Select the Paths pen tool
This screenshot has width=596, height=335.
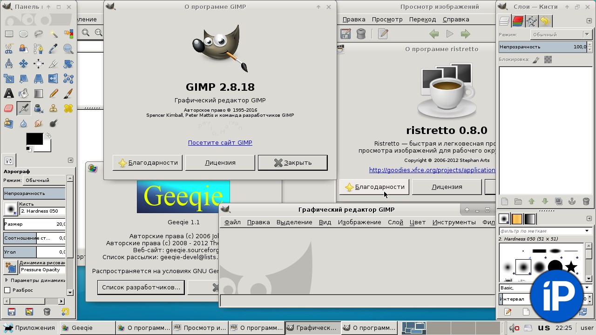coord(38,49)
